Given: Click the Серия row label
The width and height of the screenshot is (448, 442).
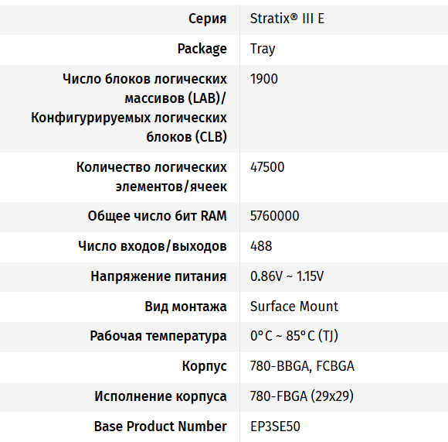Looking at the screenshot, I should coord(208,19).
